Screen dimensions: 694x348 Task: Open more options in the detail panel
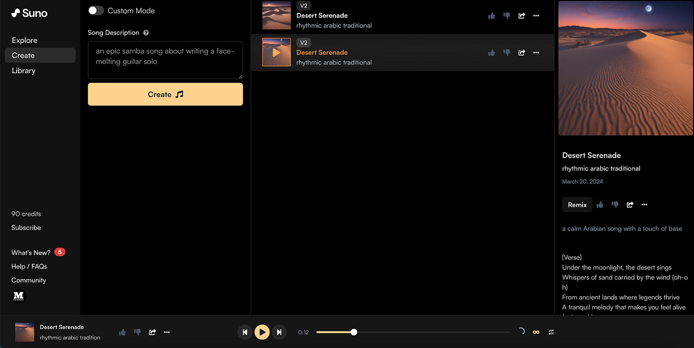pos(644,205)
